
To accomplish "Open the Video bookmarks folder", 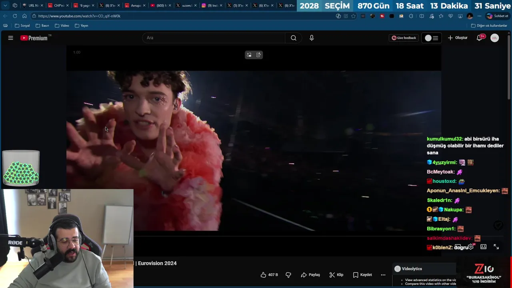I will coord(62,26).
